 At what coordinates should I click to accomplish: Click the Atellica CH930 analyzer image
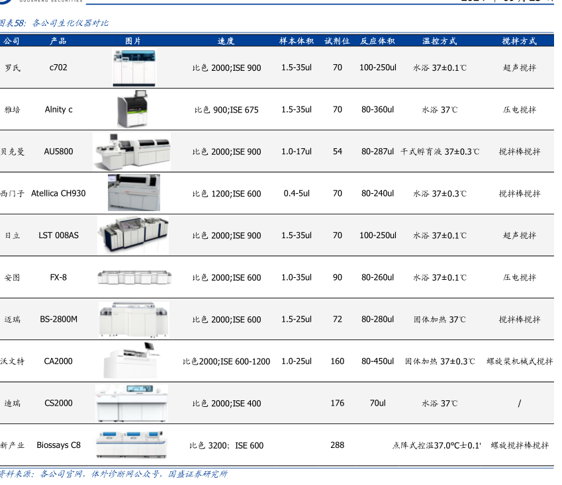pos(134,193)
